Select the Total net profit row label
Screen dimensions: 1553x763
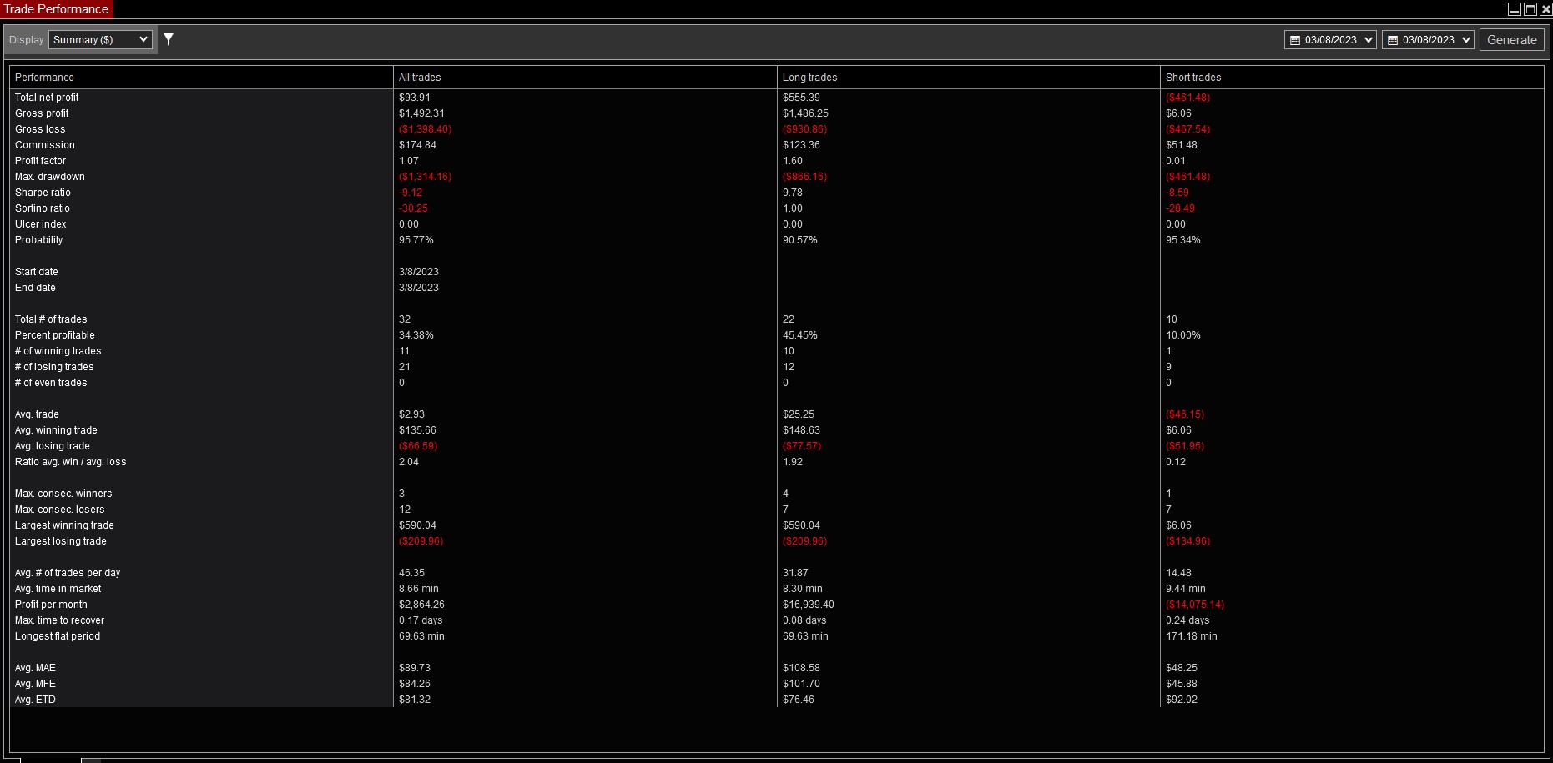pos(47,98)
